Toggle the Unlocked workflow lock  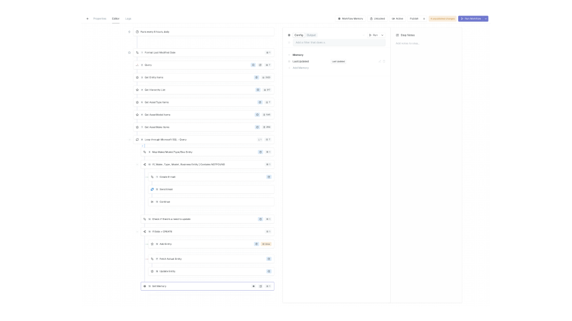click(378, 18)
